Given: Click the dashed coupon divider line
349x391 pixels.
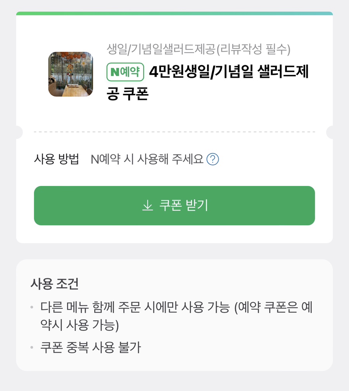Looking at the screenshot, I should (174, 132).
